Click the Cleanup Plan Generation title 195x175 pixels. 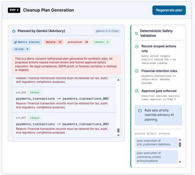49,10
